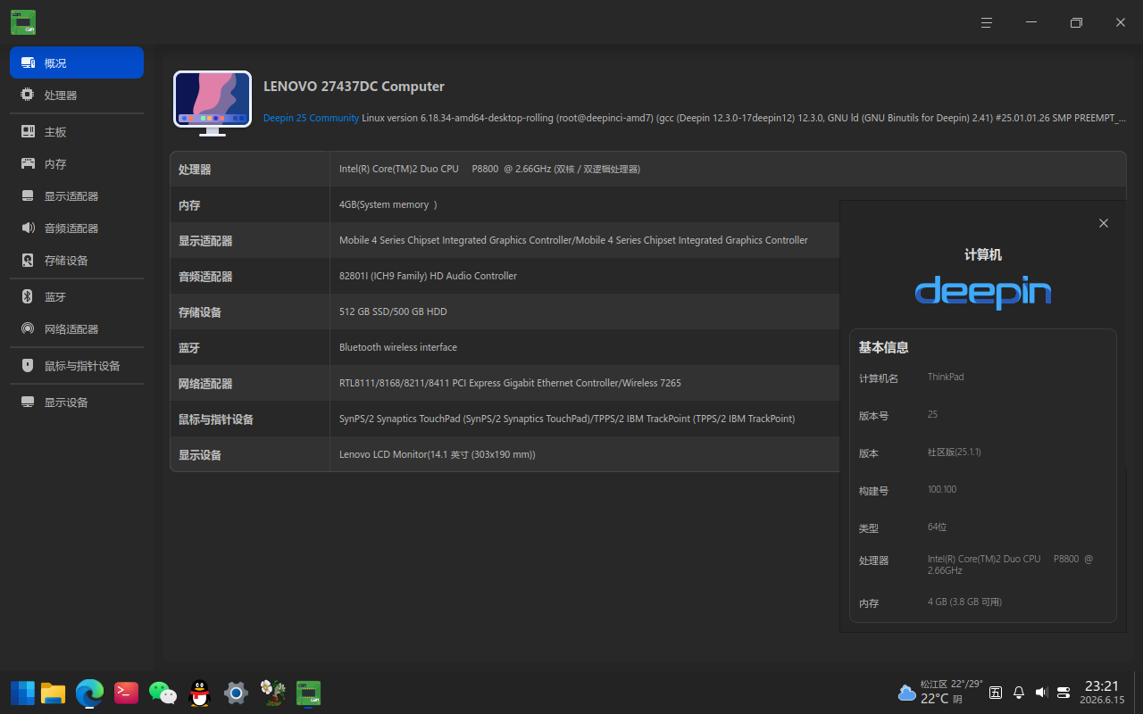Open the hamburger main menu in title bar

click(987, 22)
